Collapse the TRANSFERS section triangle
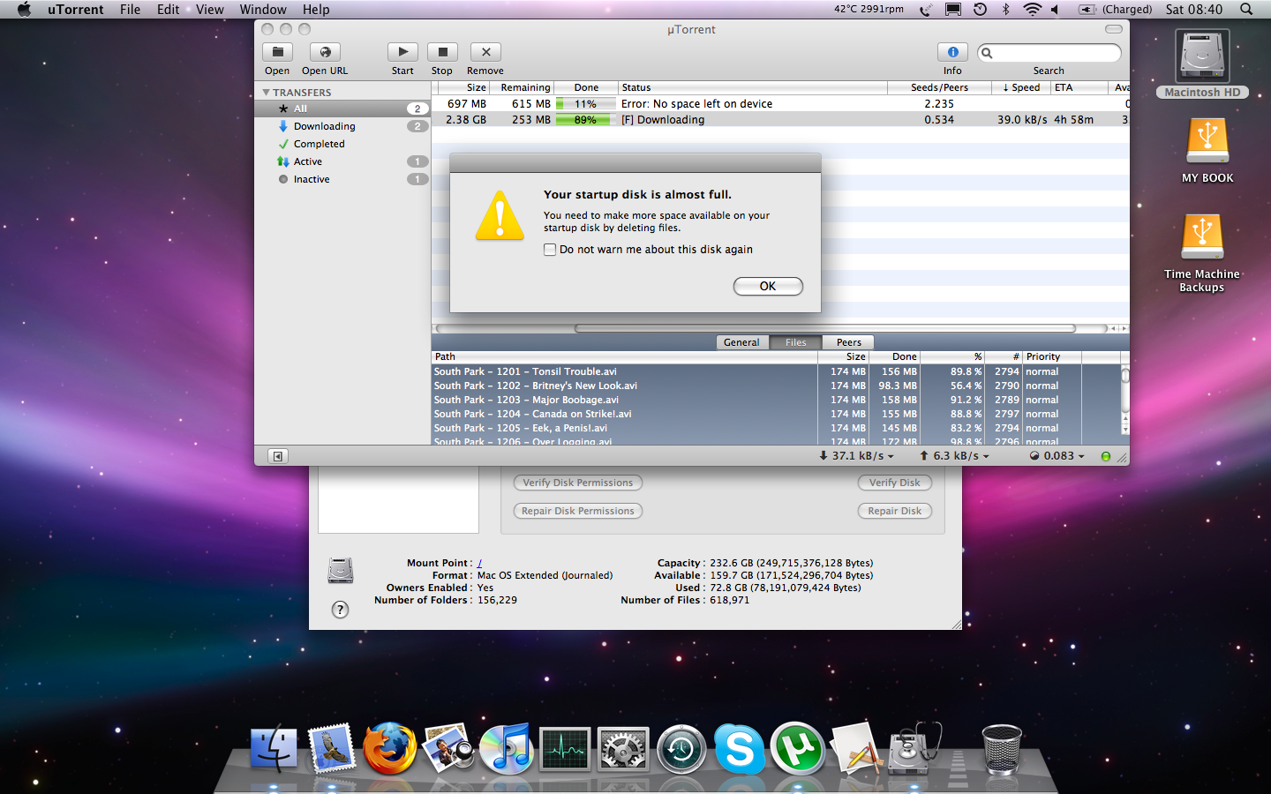Image resolution: width=1271 pixels, height=794 pixels. tap(266, 92)
